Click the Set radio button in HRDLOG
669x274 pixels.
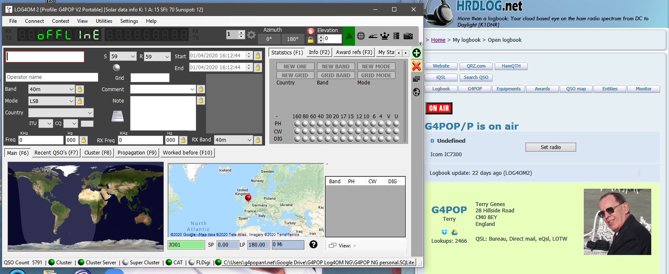[550, 147]
